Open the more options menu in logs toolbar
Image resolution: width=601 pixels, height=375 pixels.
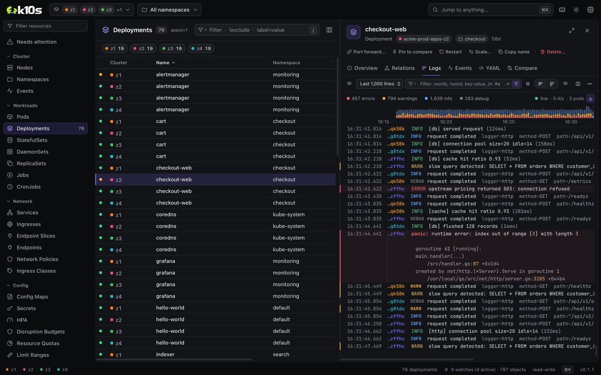click(590, 84)
